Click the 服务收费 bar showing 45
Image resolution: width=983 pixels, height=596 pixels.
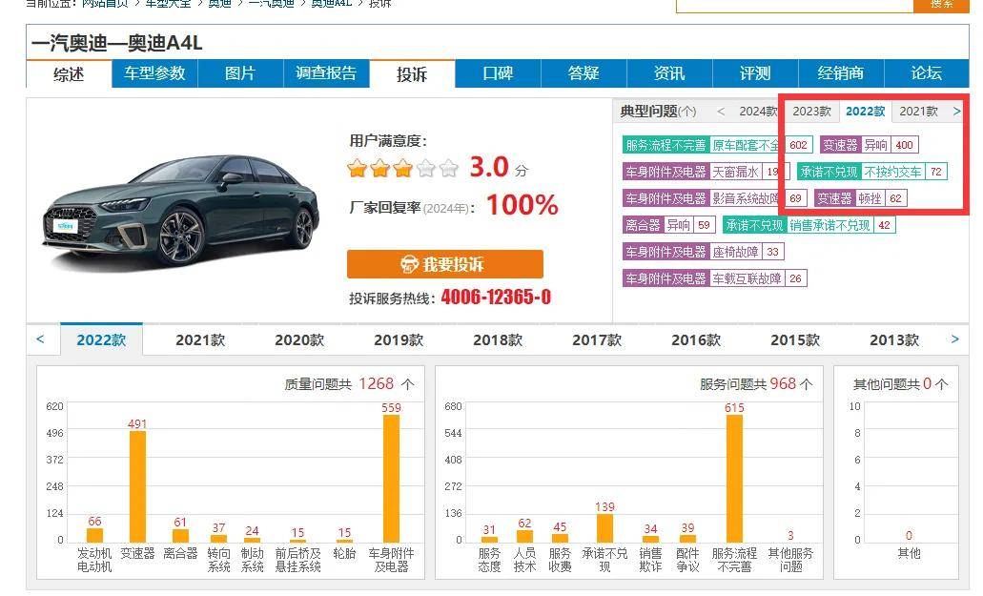coord(560,539)
